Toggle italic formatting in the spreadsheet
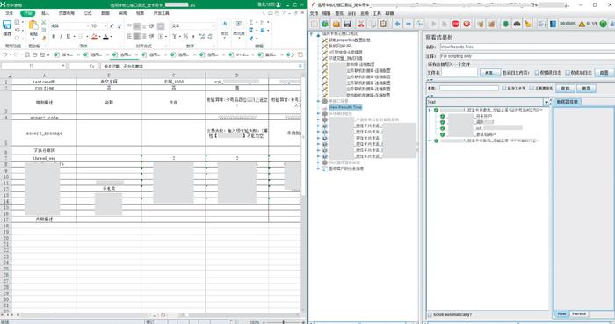 [x=61, y=36]
